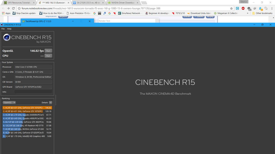This screenshot has width=275, height=154.
Task: Open a new browser tab
Action: click(x=144, y=3)
